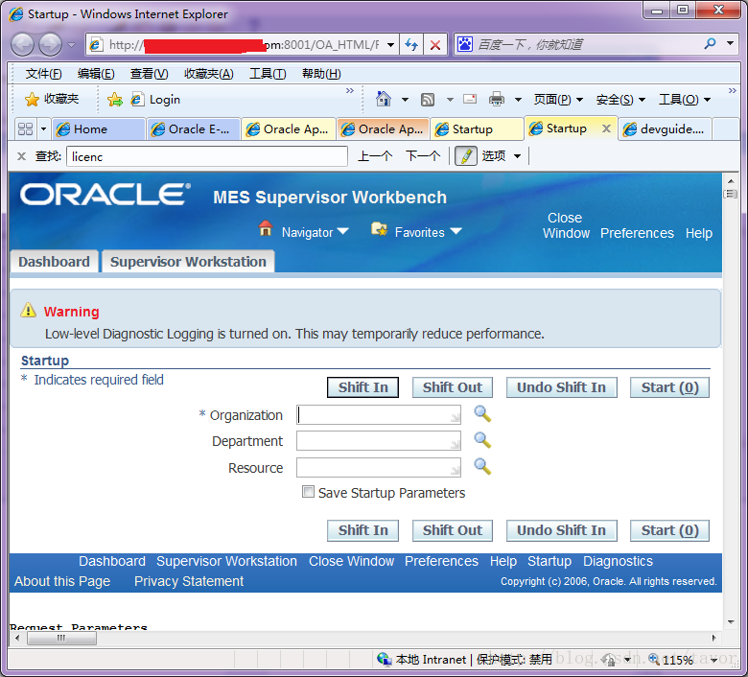
Task: Click the browser Back arrow button
Action: point(22,45)
